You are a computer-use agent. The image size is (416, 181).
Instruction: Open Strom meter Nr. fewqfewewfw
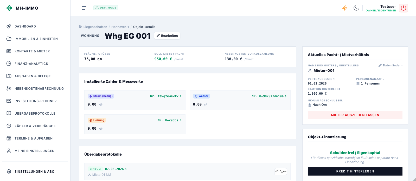166,96
